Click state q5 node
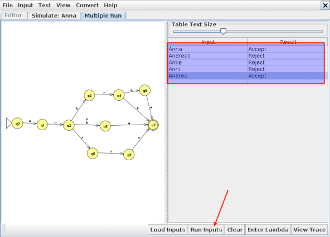Image resolution: width=330 pixels, height=237 pixels. pyautogui.click(x=145, y=90)
